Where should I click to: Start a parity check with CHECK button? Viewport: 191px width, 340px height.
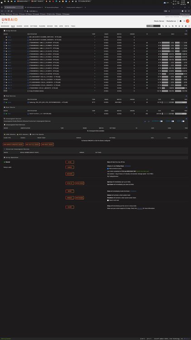(x=70, y=167)
